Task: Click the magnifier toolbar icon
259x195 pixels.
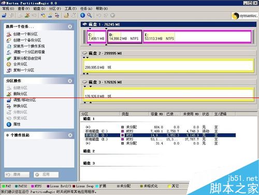Action: coord(90,16)
